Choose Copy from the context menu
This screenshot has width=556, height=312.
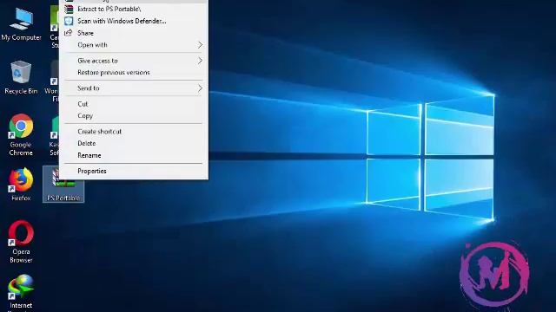[x=134, y=115]
